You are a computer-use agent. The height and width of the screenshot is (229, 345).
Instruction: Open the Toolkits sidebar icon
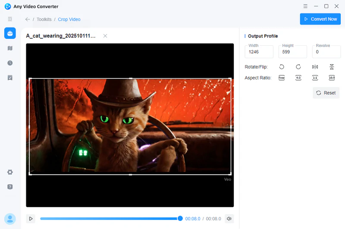10,34
